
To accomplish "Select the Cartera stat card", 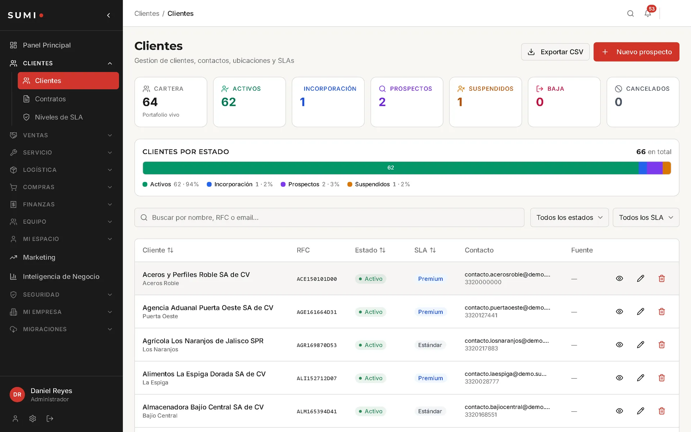I will (x=171, y=102).
